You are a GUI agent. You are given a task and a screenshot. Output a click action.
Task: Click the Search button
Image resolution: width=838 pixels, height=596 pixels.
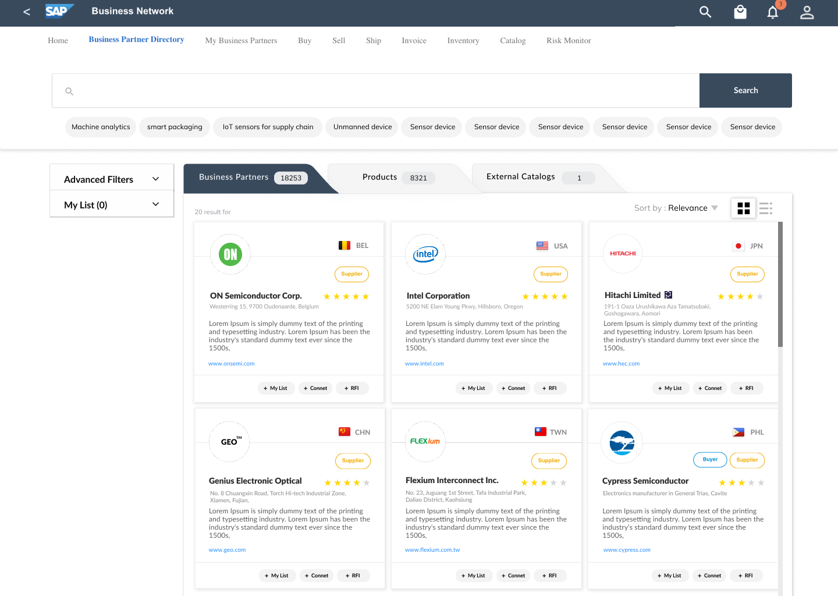click(745, 90)
